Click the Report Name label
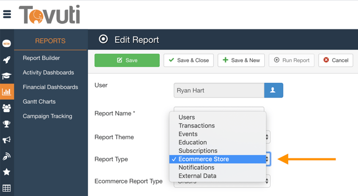The height and width of the screenshot is (196, 358). (x=115, y=114)
